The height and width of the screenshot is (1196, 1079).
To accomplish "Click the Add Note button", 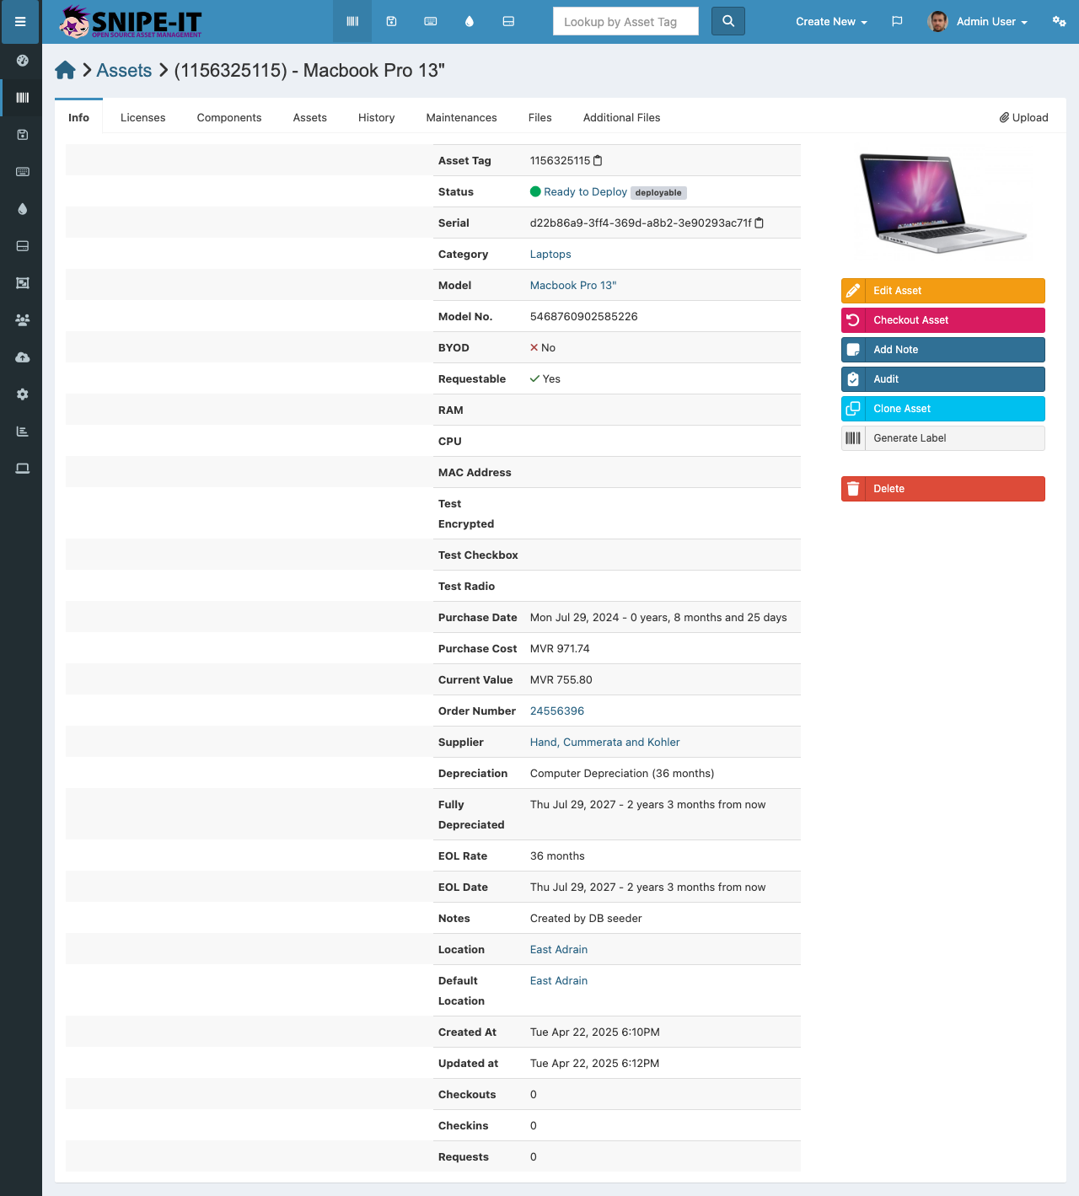I will [942, 350].
